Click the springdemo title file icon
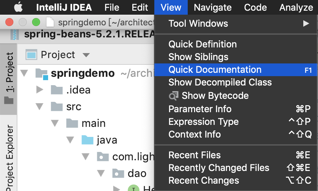 click(50, 22)
